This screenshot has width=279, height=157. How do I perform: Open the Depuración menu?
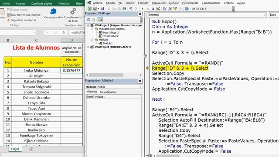coord(159,3)
